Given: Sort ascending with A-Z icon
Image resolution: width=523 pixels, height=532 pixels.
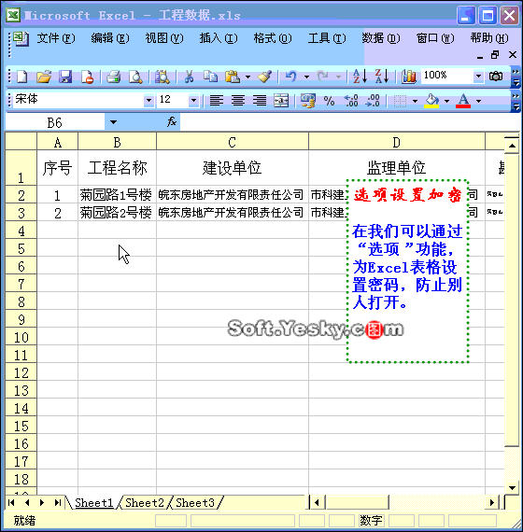Looking at the screenshot, I should [360, 77].
